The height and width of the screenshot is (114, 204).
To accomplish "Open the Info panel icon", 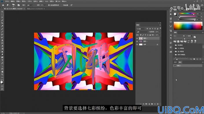I will (171, 22).
